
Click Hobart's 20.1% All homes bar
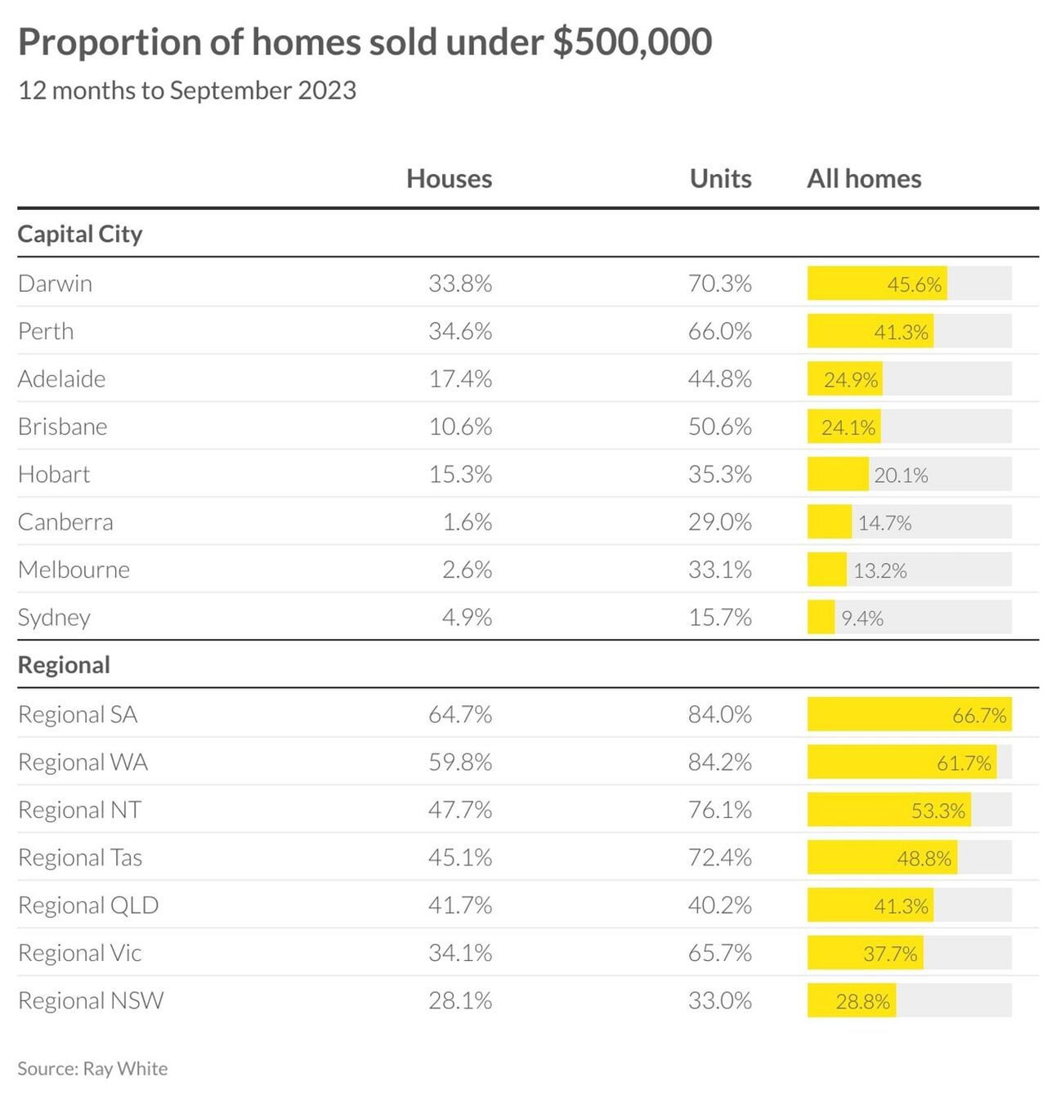coord(838,475)
